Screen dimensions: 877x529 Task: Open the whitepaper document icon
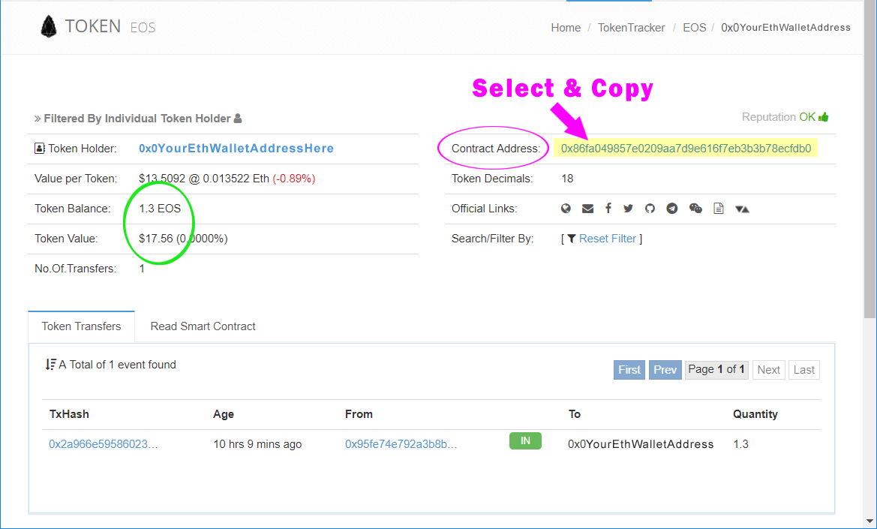point(719,209)
